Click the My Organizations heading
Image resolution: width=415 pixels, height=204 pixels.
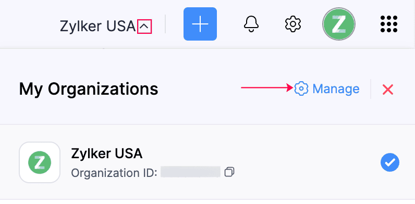click(89, 89)
